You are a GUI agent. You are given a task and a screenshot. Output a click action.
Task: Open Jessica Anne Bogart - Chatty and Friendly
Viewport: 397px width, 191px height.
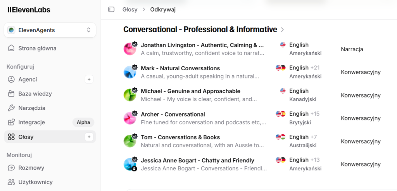click(x=197, y=161)
